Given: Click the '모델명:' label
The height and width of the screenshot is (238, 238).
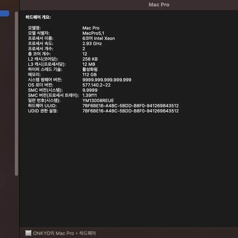Looking at the screenshot, I should point(34,28).
